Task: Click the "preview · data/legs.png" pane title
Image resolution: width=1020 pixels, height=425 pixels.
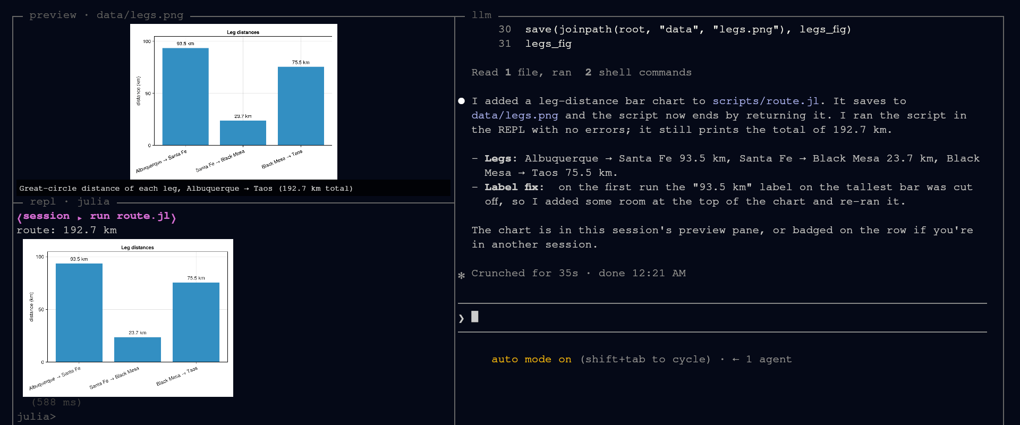Action: pyautogui.click(x=106, y=15)
